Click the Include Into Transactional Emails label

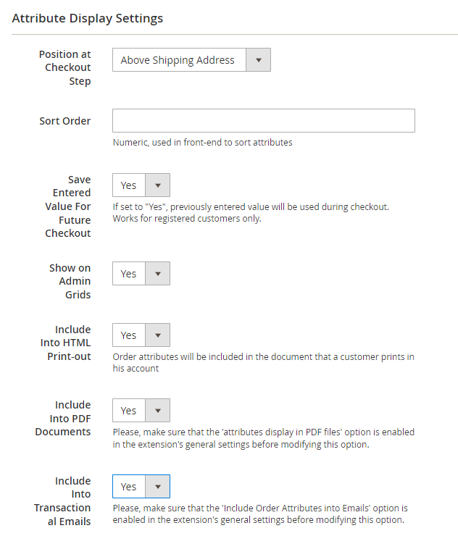coord(63,501)
